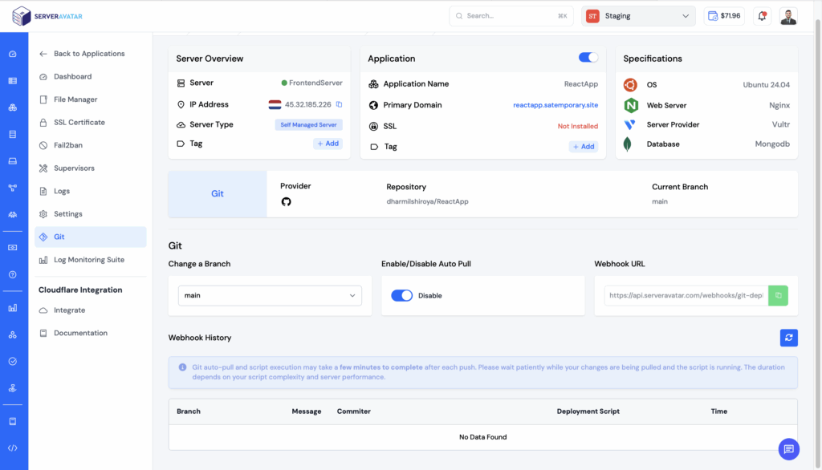Go Back to Applications
The height and width of the screenshot is (470, 822).
pyautogui.click(x=82, y=54)
